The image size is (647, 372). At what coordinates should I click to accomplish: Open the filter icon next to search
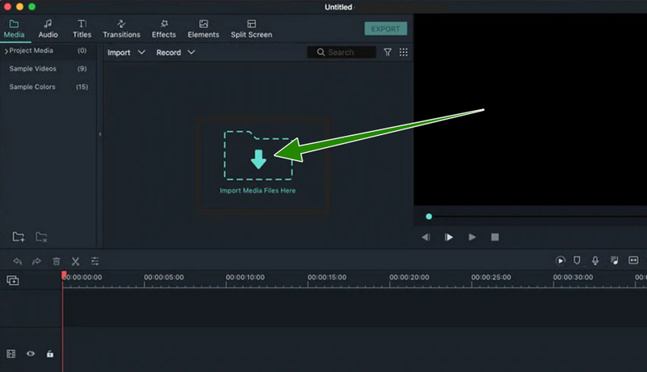(x=387, y=53)
